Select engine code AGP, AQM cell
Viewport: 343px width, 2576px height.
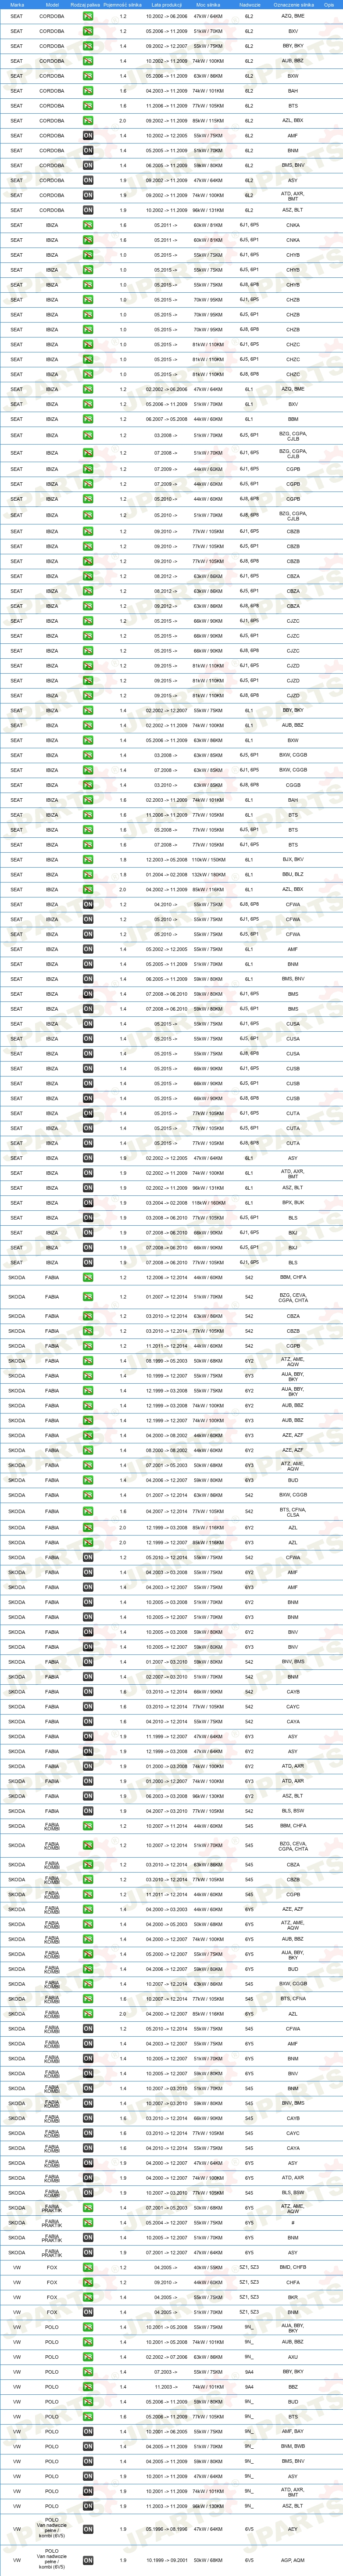click(293, 2561)
